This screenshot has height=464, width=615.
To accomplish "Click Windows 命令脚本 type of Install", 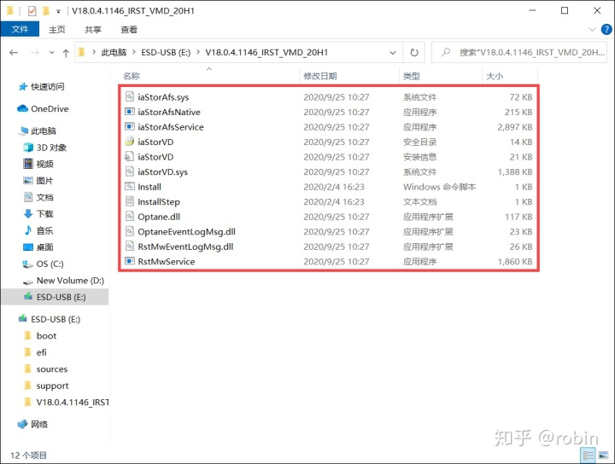I will [x=439, y=187].
